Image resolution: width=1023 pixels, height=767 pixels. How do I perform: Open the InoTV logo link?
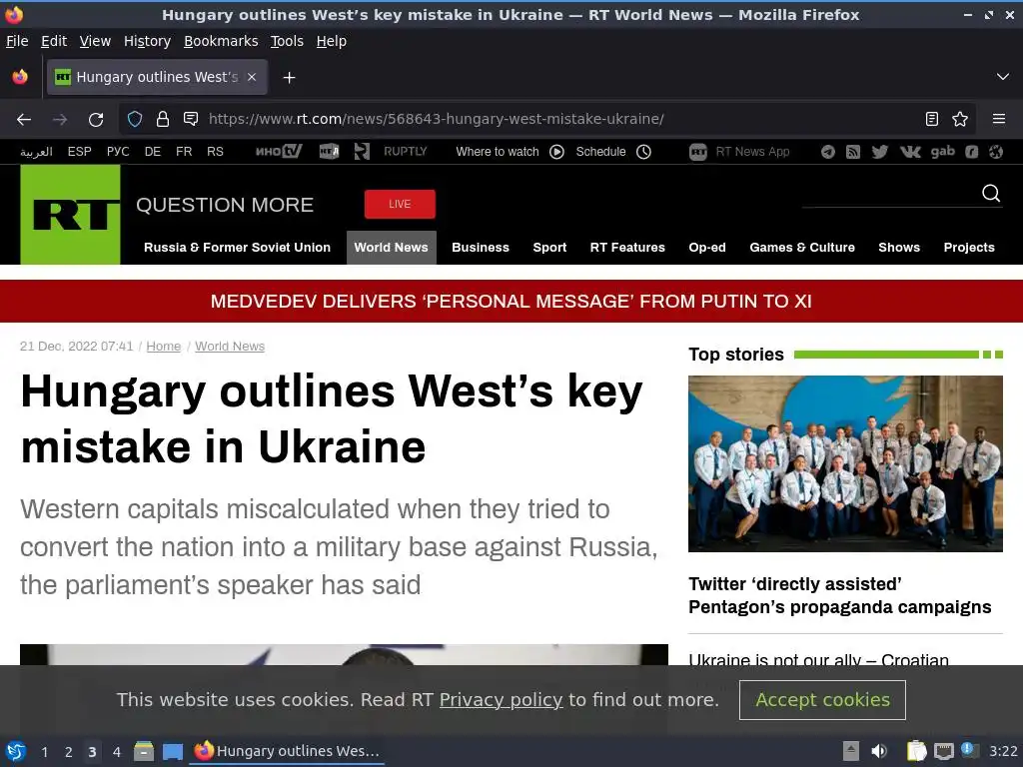tap(279, 152)
